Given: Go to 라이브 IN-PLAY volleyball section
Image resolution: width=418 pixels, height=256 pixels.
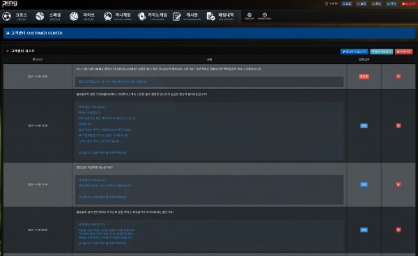Looking at the screenshot, I should 83,17.
